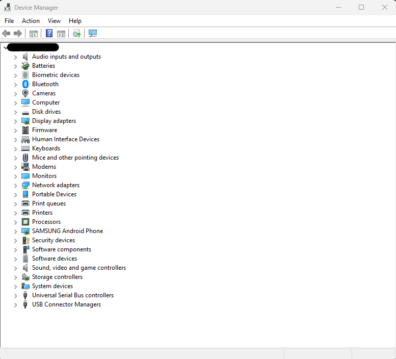The width and height of the screenshot is (396, 359).
Task: Expand Universal Serial Bus controllers
Action: tap(15, 296)
